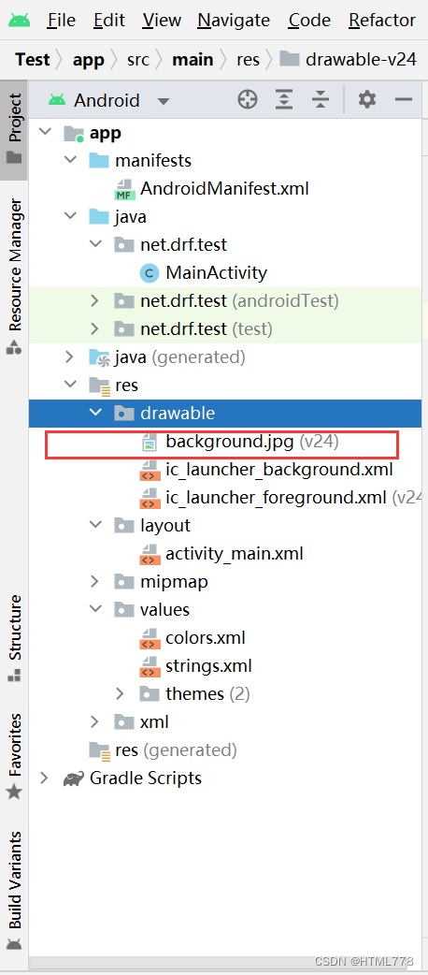Open the Structure side tab
The image size is (428, 975).
[x=14, y=638]
